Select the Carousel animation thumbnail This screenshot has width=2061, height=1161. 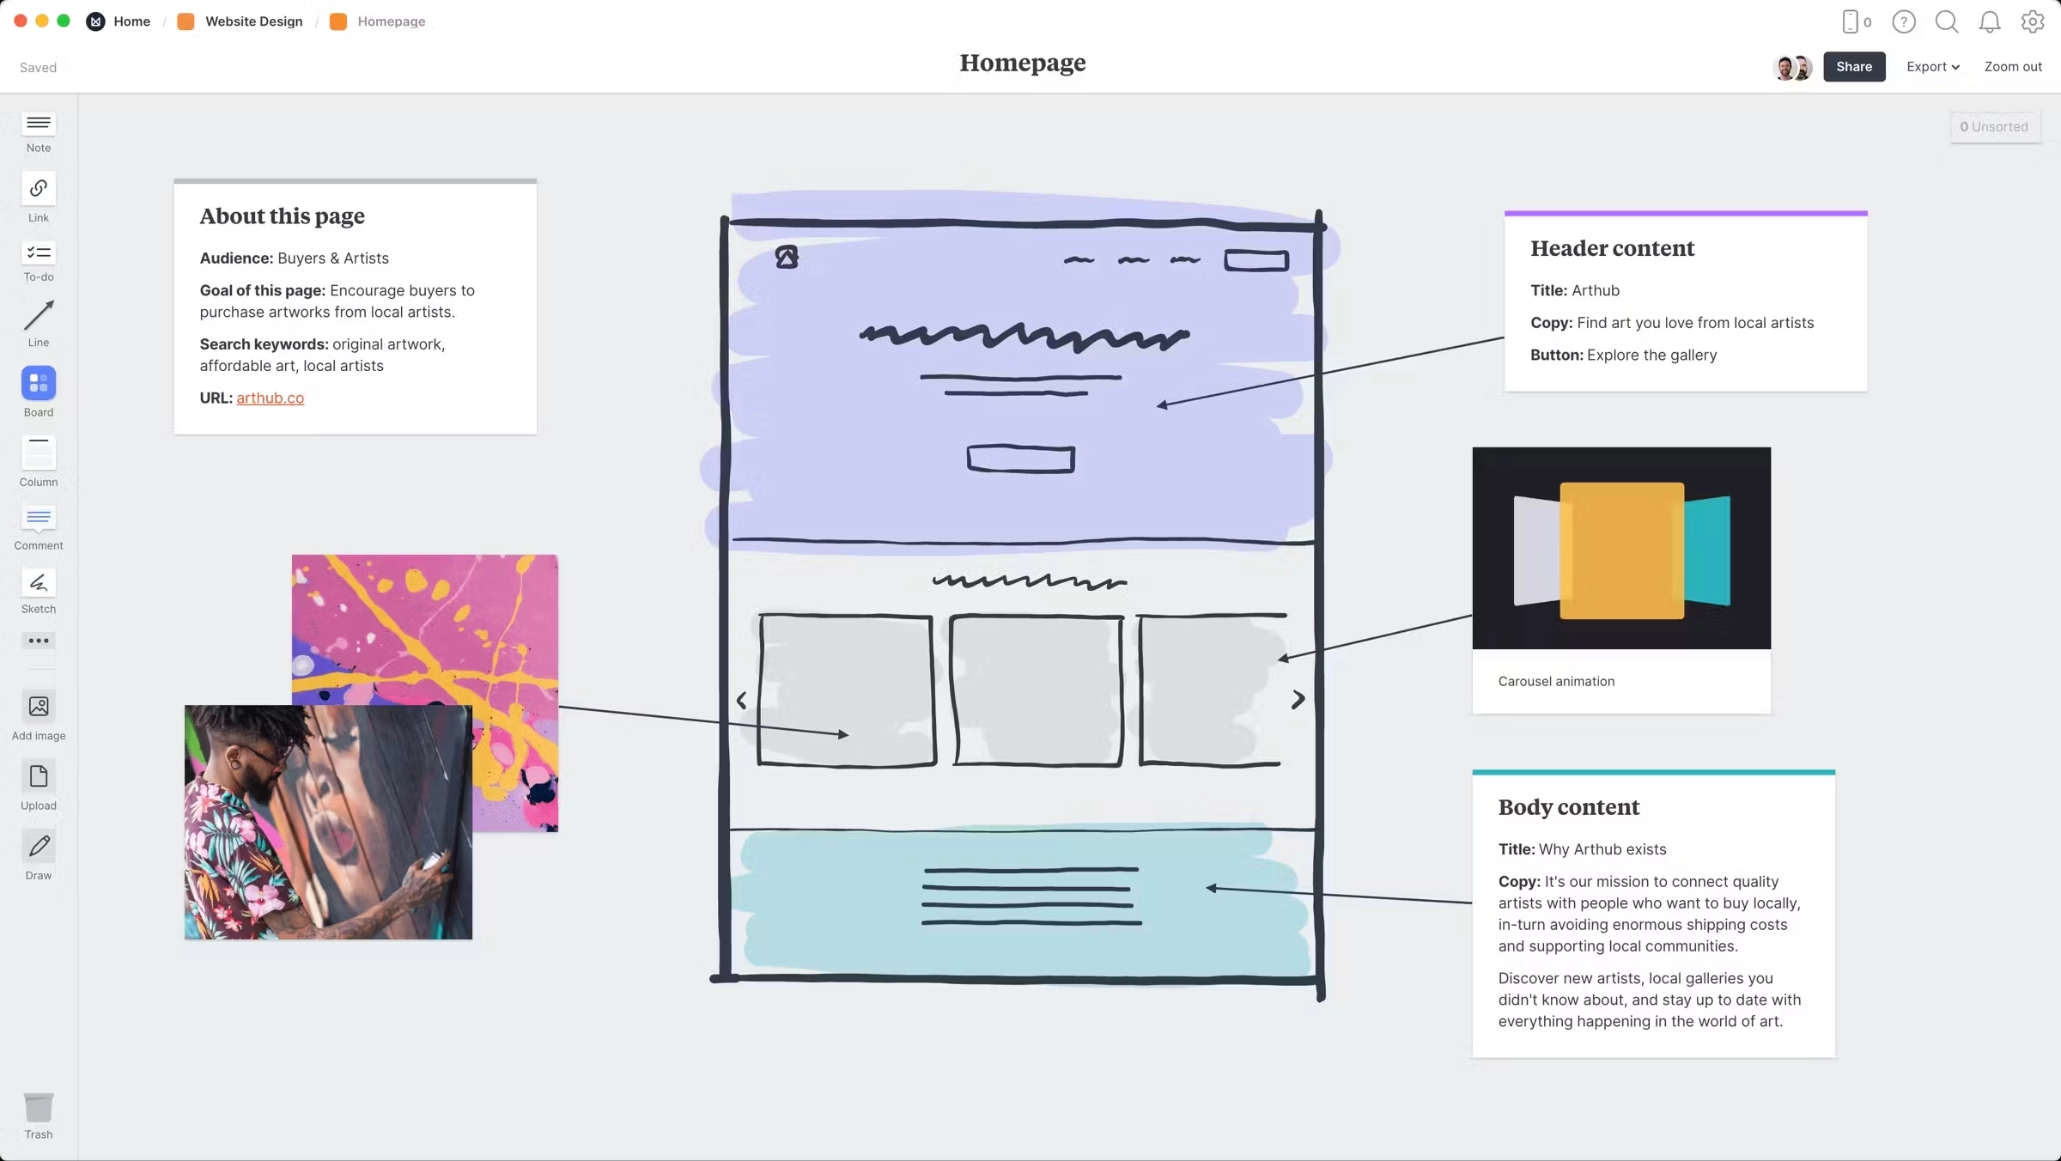1621,548
